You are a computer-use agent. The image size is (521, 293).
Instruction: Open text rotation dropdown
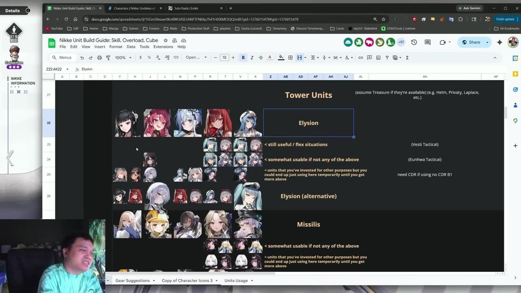(348, 58)
